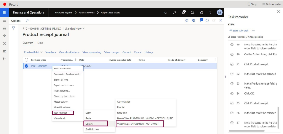Screen dimensions: 283x134
Task: Open purchase order link P101-3001841
Action: pos(39,66)
